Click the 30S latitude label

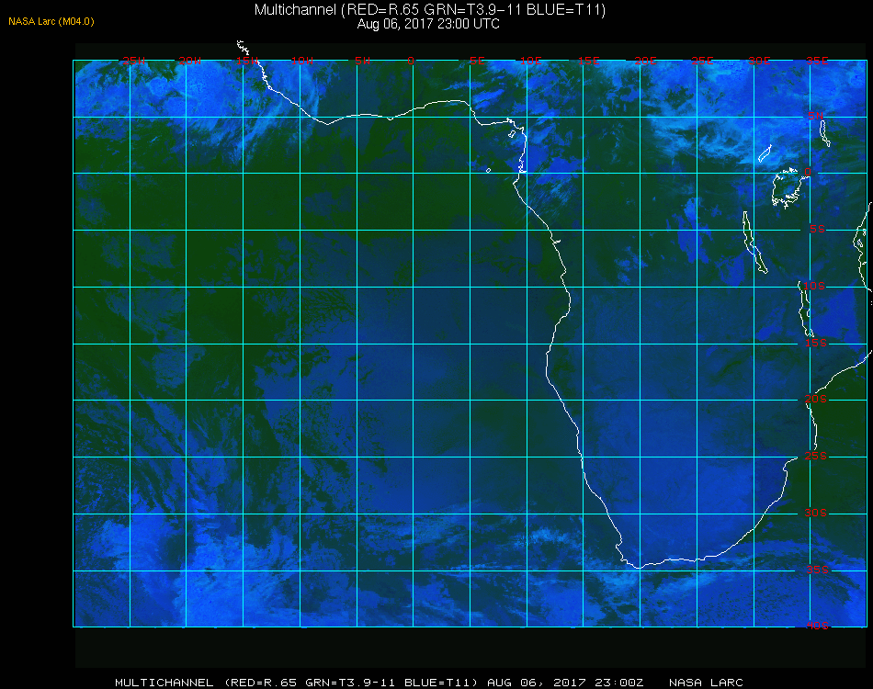816,513
